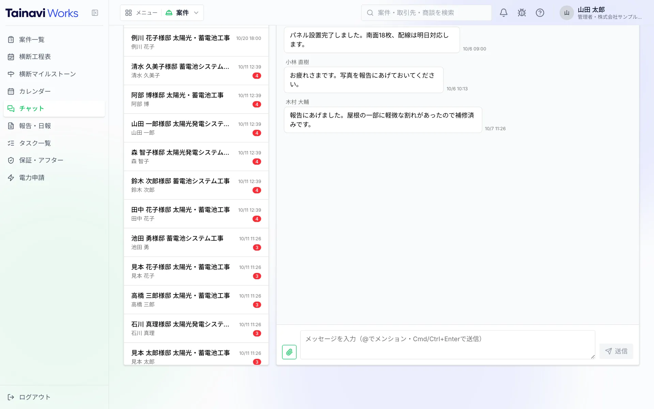Open chat 清水 久美子様邸 蓄電池システム
This screenshot has height=409, width=654.
click(196, 71)
